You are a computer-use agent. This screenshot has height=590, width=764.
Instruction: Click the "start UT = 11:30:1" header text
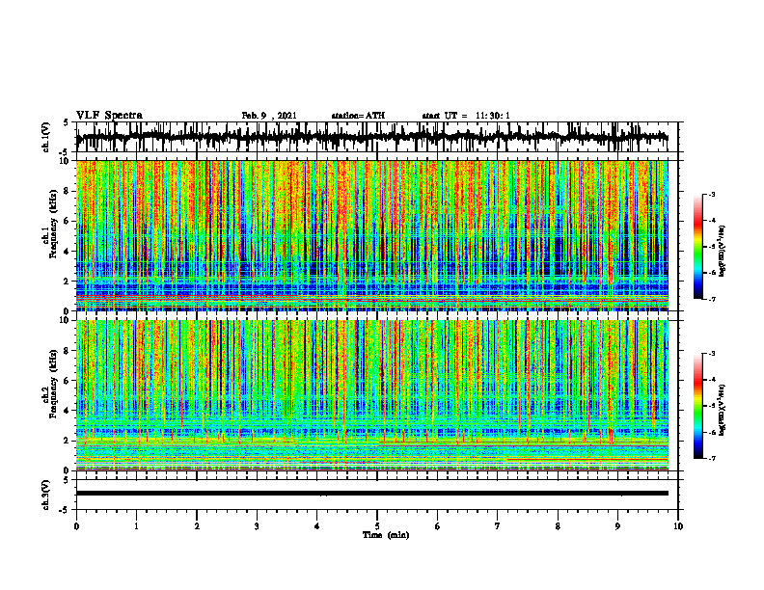coord(466,116)
